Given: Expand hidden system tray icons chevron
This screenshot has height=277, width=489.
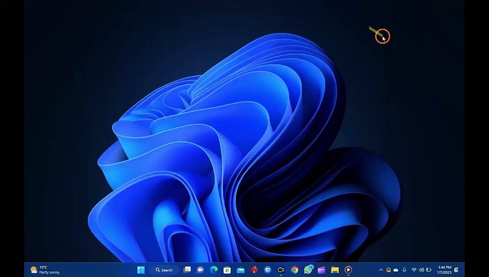Looking at the screenshot, I should tap(381, 270).
